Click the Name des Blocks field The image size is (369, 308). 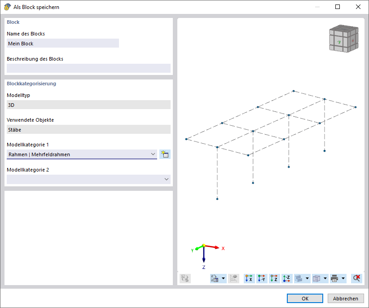(x=63, y=43)
